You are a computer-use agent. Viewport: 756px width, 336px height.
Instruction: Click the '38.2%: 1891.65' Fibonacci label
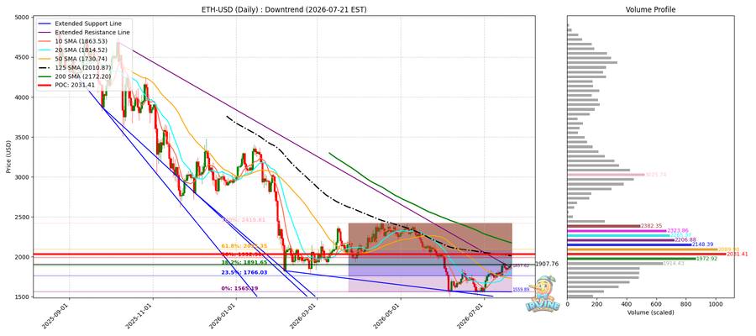tap(244, 263)
